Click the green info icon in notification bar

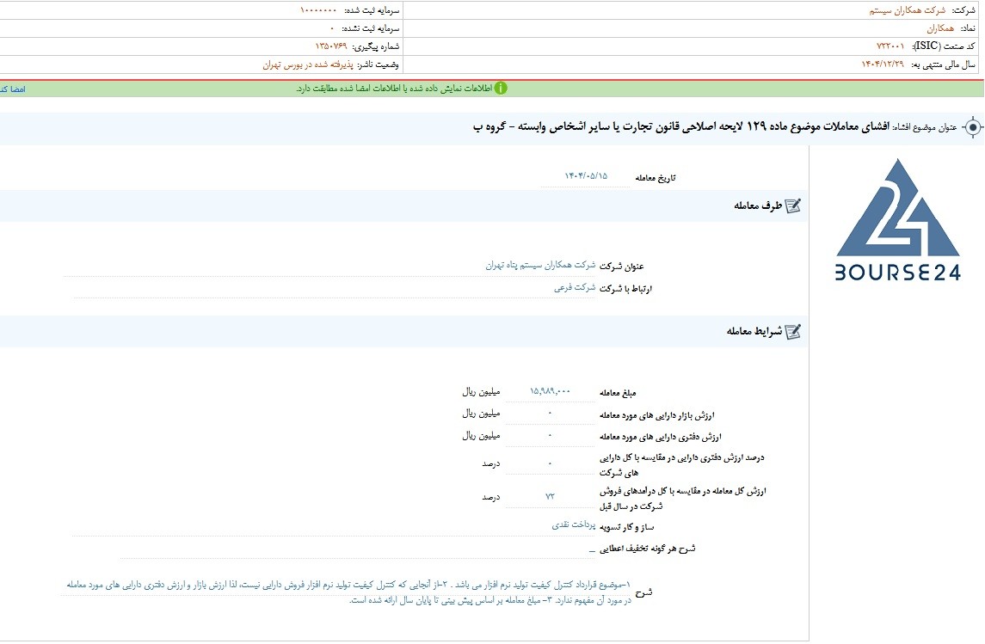point(501,89)
